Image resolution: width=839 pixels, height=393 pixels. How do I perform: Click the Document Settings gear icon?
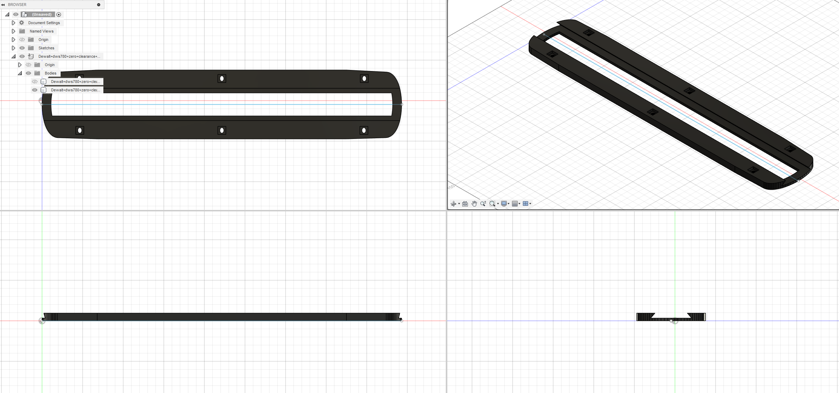(x=22, y=23)
